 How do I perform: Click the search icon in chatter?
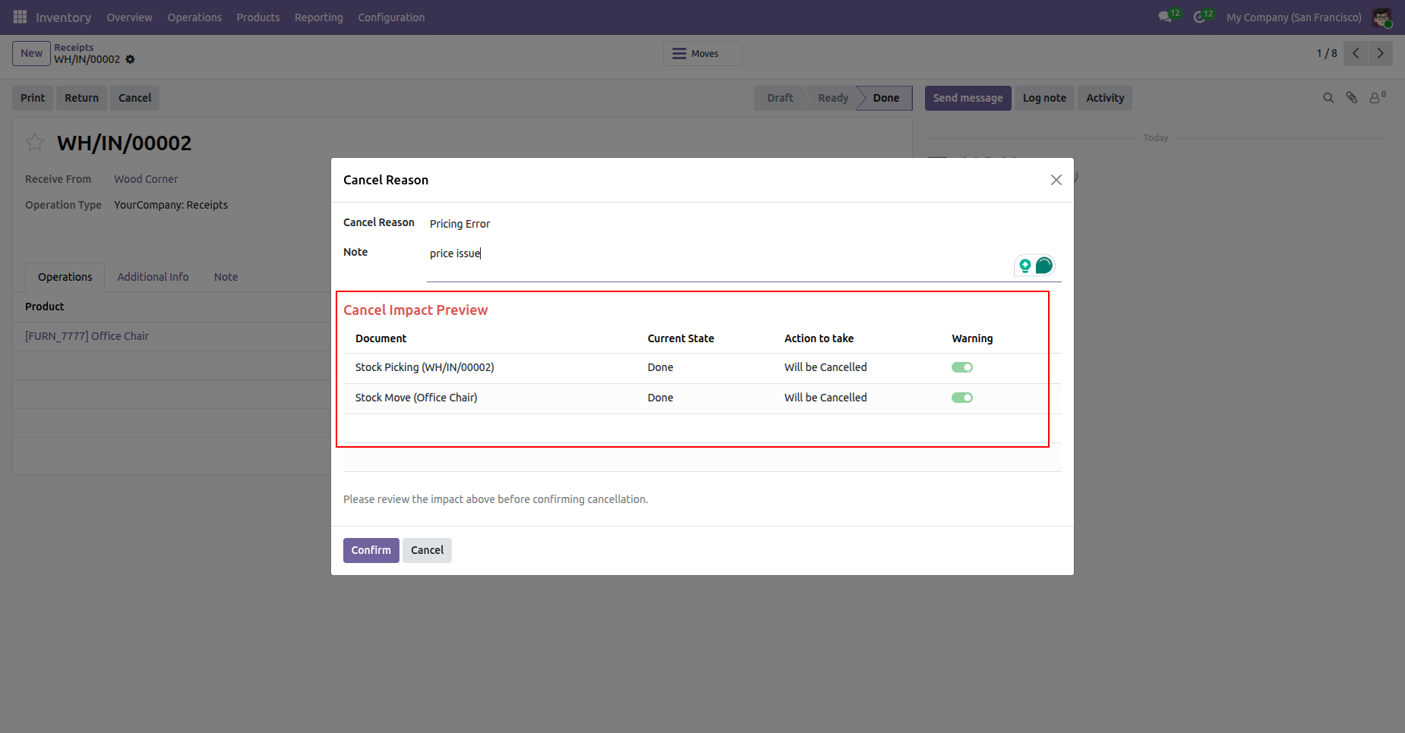click(x=1328, y=98)
